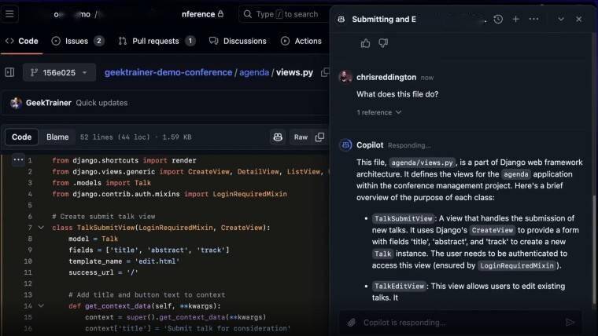Start a new Copilot conversation
This screenshot has height=336, width=598.
(x=515, y=19)
